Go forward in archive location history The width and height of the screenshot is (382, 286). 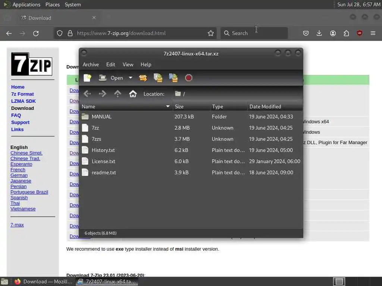(102, 93)
